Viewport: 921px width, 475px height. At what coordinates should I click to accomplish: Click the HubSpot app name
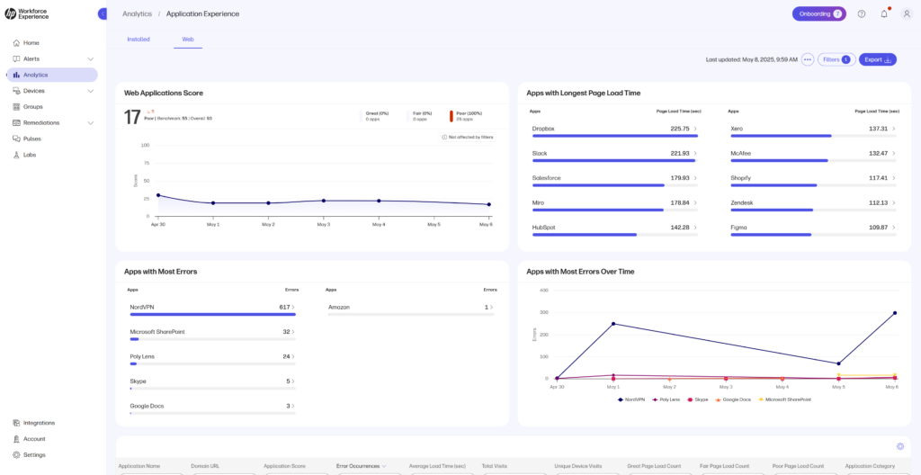click(x=543, y=227)
